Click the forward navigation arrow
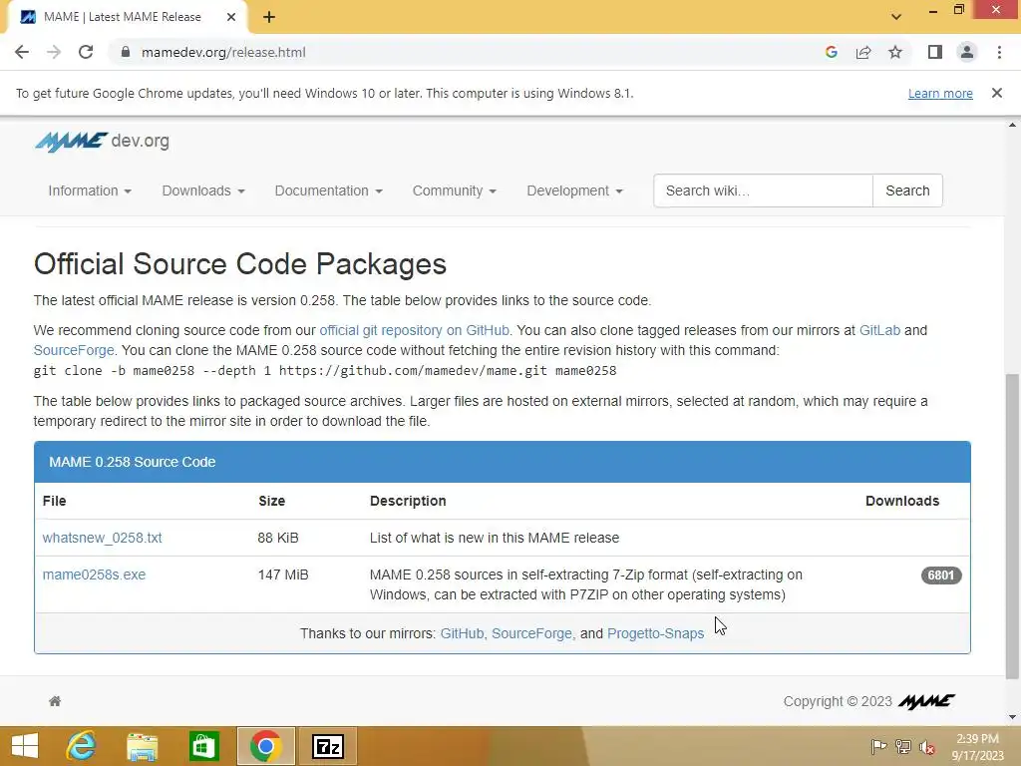Screen dimensions: 1021x766 [54, 52]
